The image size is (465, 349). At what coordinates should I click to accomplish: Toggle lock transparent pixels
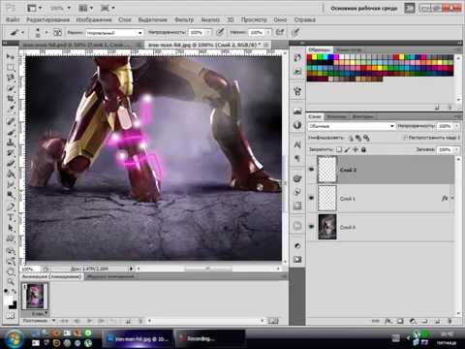pyautogui.click(x=339, y=149)
